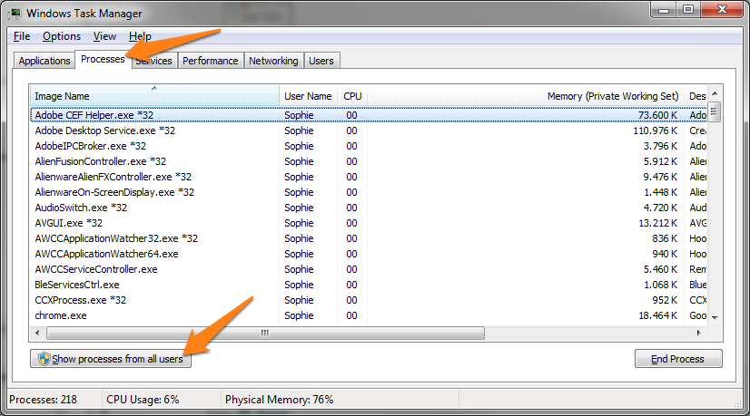The image size is (750, 416).
Task: Switch to the Users tab
Action: coord(321,61)
